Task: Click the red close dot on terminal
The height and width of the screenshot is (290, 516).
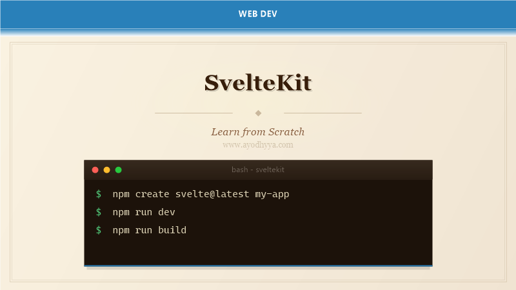Action: [x=95, y=169]
